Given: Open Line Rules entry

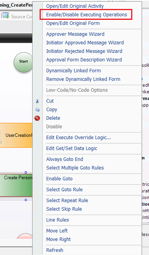Looking at the screenshot, I should click(x=57, y=220).
